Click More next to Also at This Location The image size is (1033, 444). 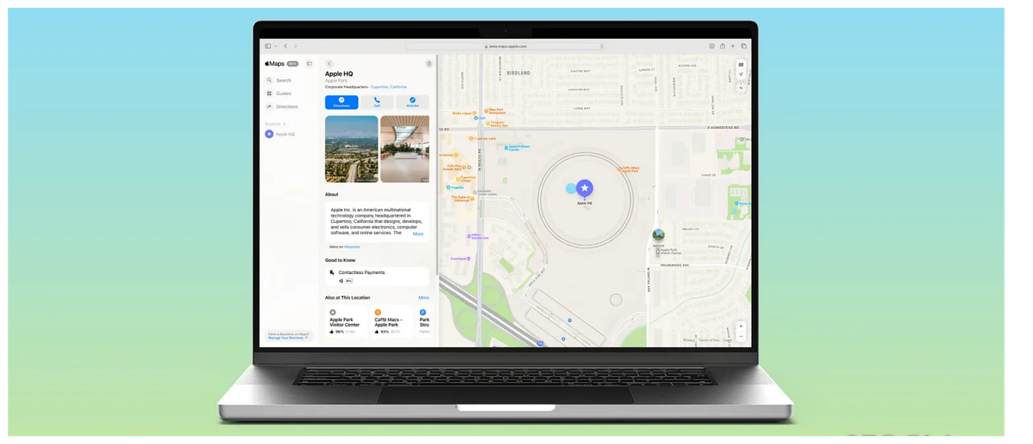point(424,298)
